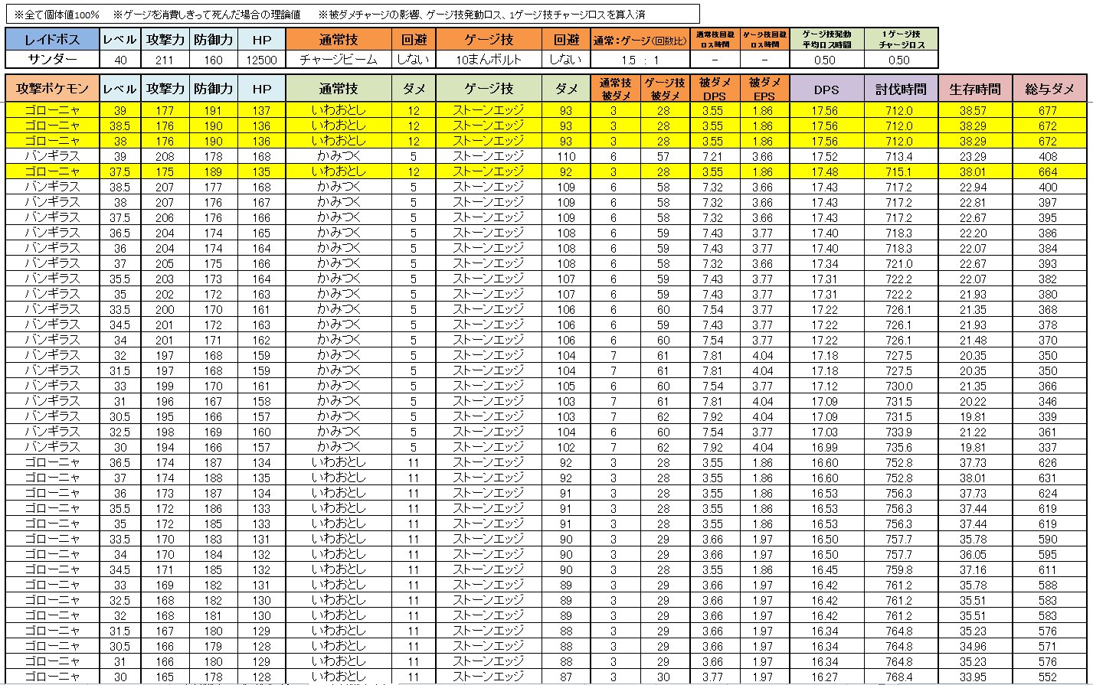The height and width of the screenshot is (685, 1093).
Task: Click the DPS cell 16.99
Action: coord(827,447)
